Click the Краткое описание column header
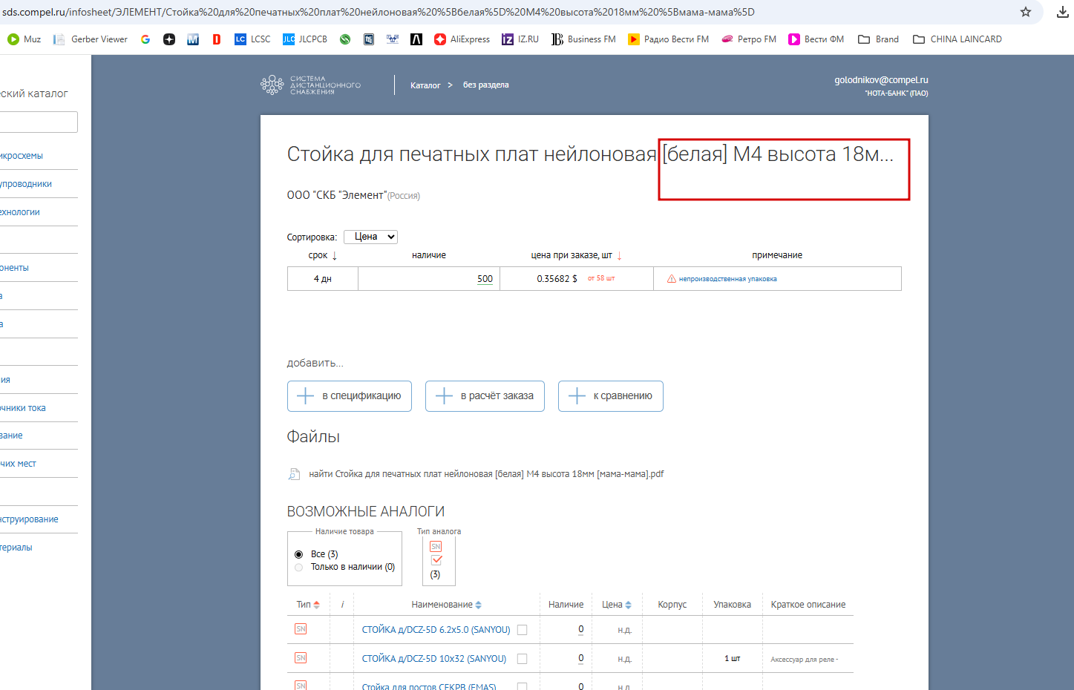The image size is (1074, 690). coord(808,605)
